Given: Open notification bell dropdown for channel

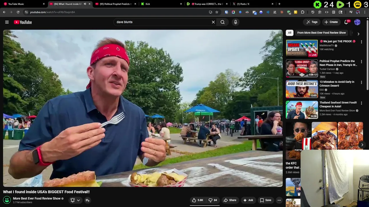Looking at the screenshot, I should coord(75,200).
